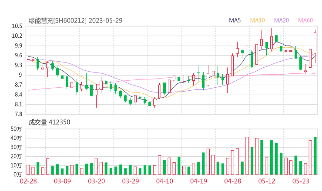Viewport: 322px width, 191px height.
Task: Click the 04-10 date axis label
Action: [164, 181]
